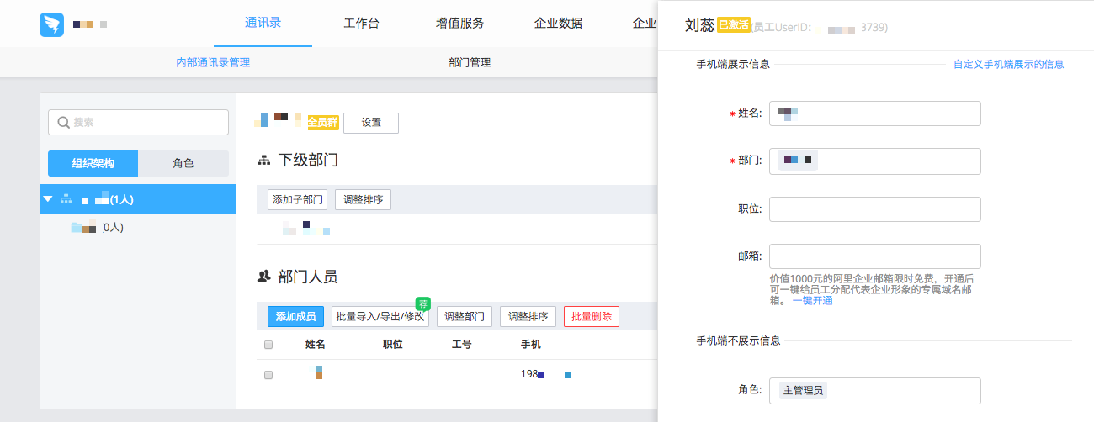1094x422 pixels.
Task: Collapse the root organization tree node
Action: (48, 199)
